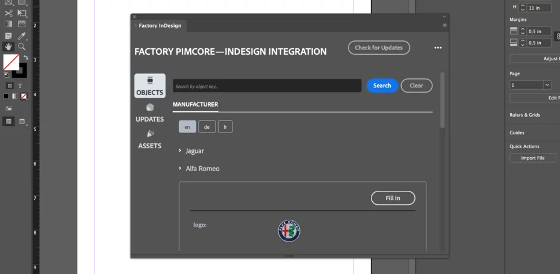Select the Note tool
Viewport: 560px width, 274px height.
coord(8,36)
